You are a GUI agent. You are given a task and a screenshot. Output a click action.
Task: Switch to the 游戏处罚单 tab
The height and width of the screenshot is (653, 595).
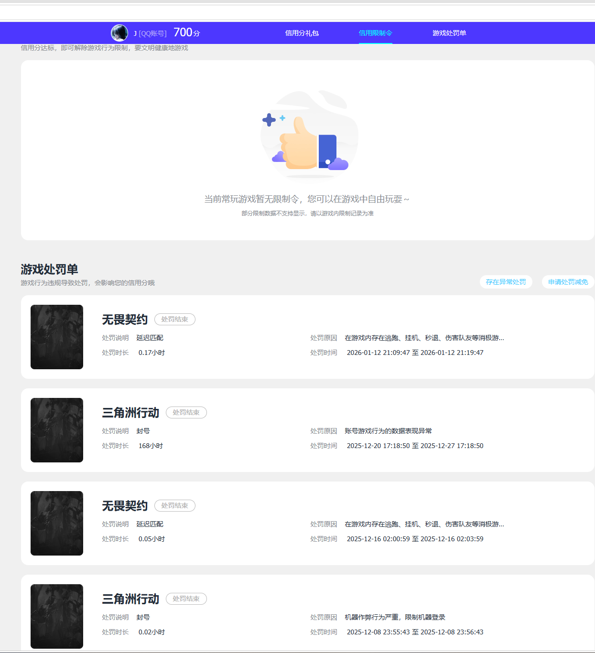point(449,33)
